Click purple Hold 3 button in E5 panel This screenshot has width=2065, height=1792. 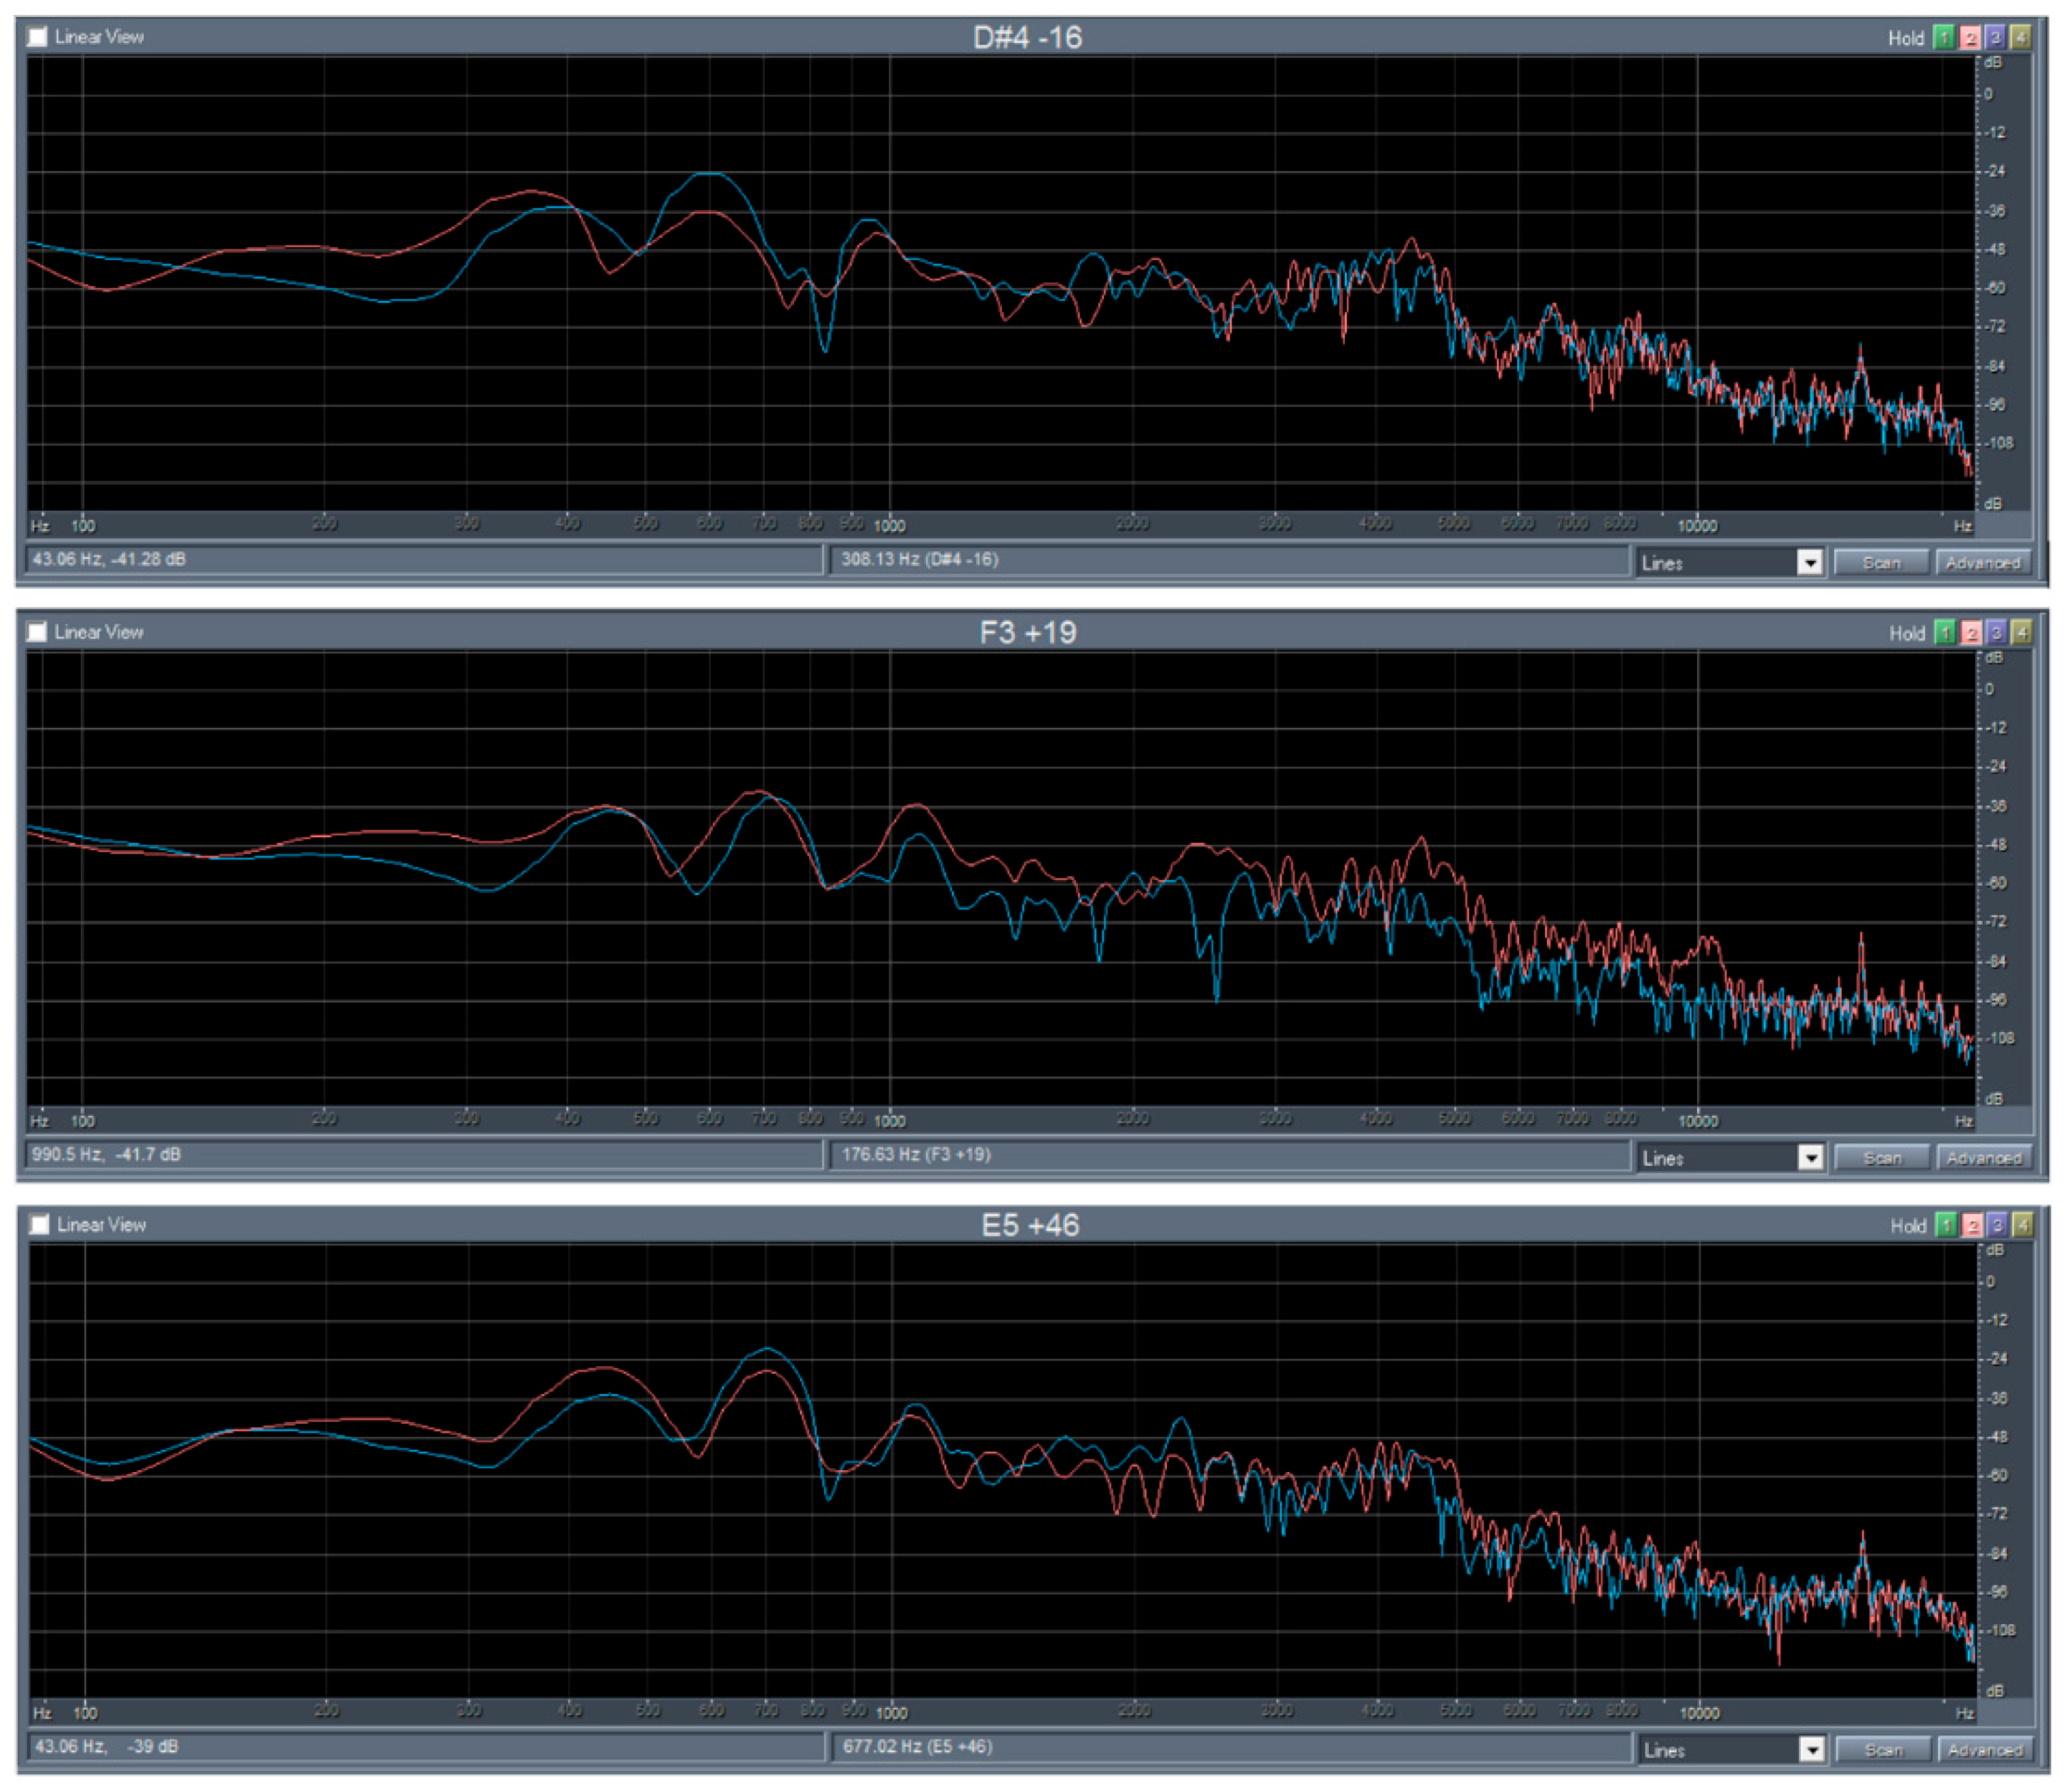[1997, 1225]
